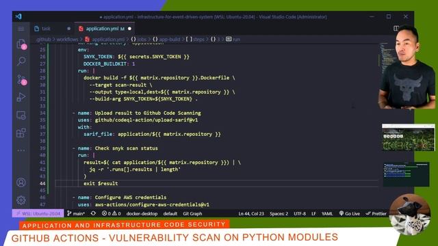Click app-build in the breadcrumb

(166, 40)
